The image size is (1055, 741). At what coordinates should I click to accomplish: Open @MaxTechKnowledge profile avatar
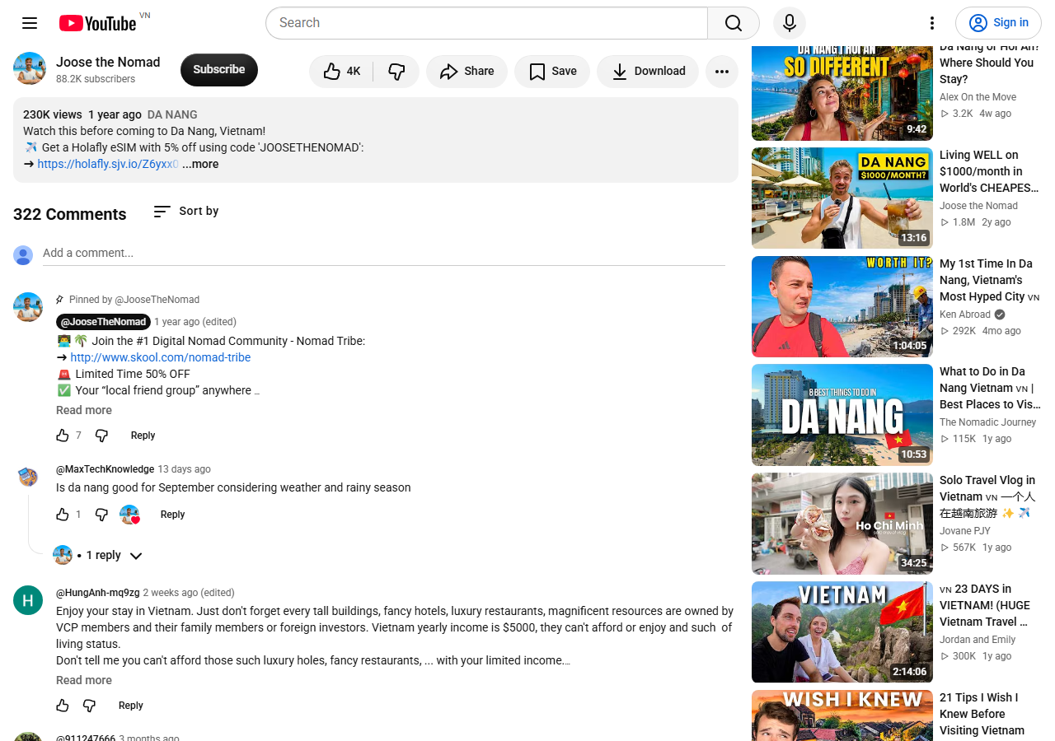(28, 476)
